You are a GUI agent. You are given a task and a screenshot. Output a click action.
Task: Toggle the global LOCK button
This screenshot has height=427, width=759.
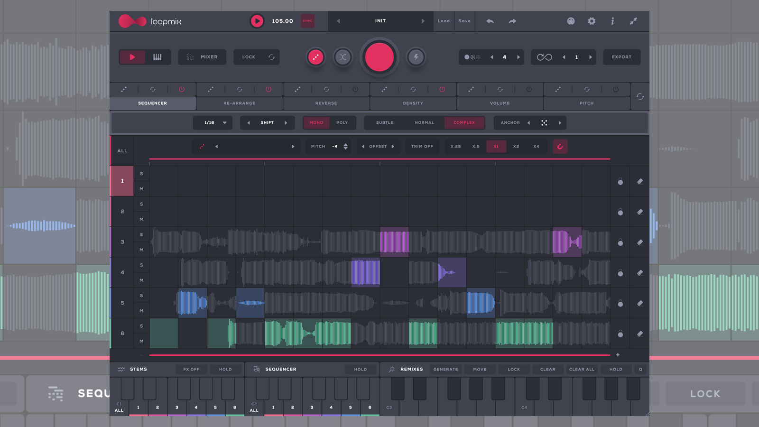coord(256,57)
